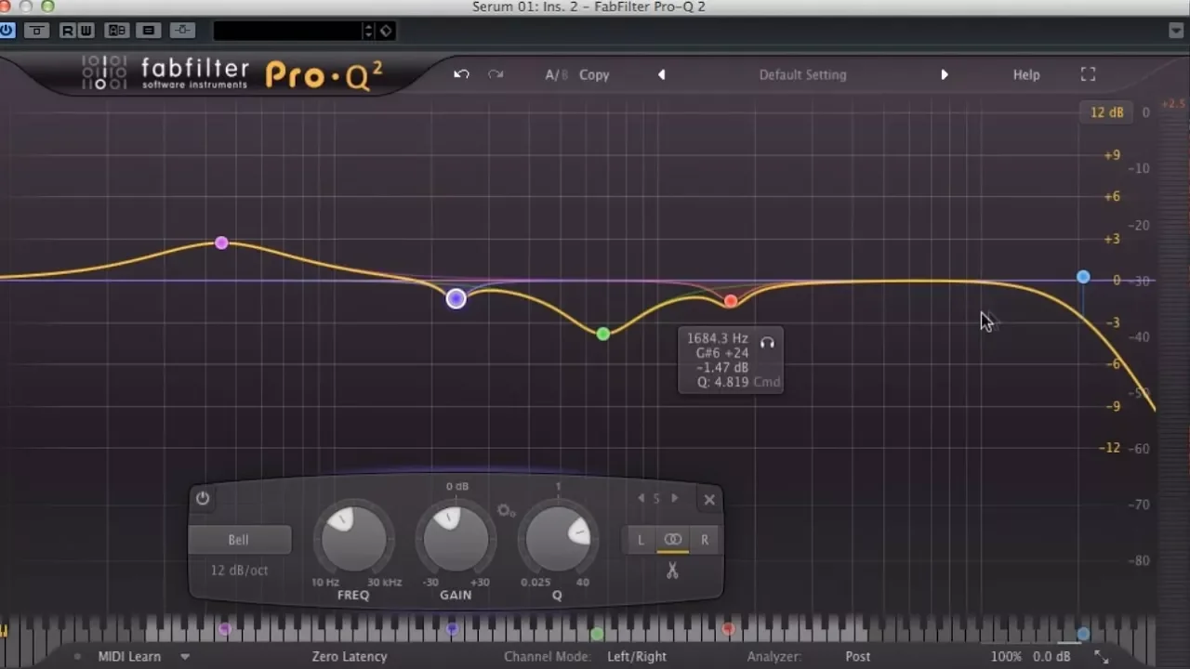
Task: Open the MIDI Learn dropdown arrow
Action: [185, 656]
